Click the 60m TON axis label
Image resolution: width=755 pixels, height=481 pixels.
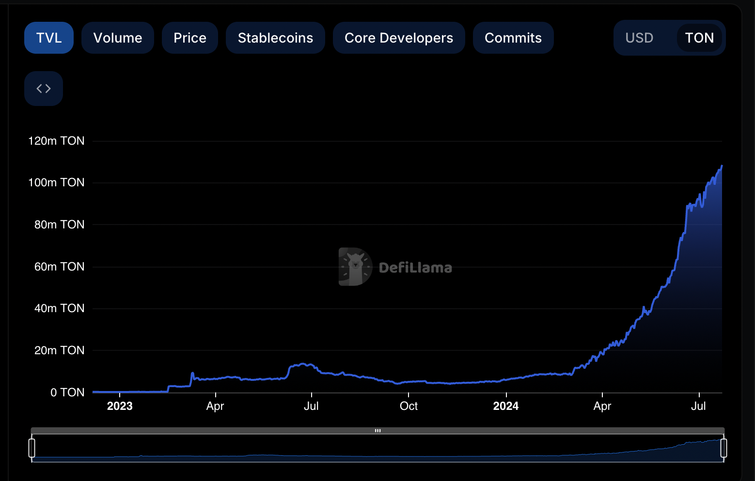[59, 267]
